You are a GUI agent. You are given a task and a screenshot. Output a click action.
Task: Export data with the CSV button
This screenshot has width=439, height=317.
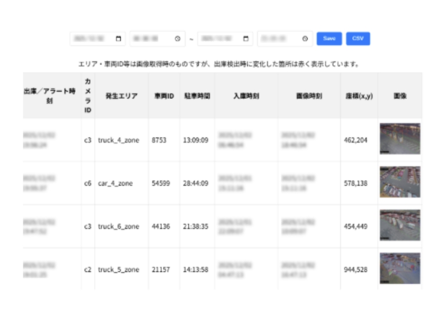pyautogui.click(x=358, y=39)
